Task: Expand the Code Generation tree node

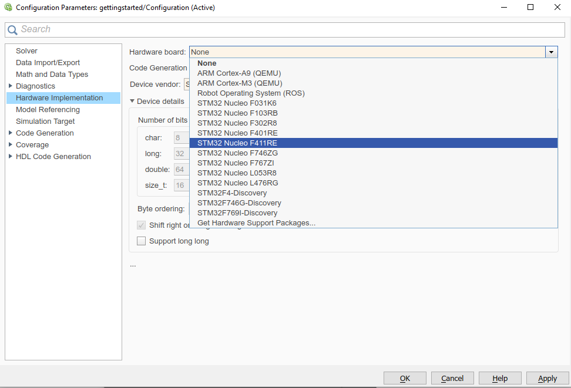Action: click(x=10, y=133)
